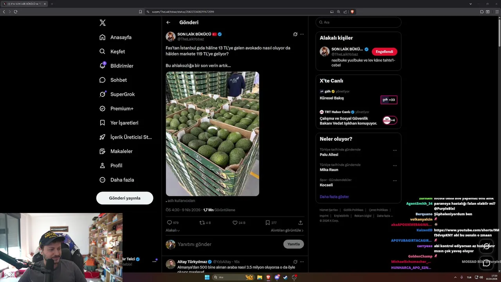Image resolution: width=501 pixels, height=282 pixels.
Task: Click the Ara search field on X
Action: (x=359, y=22)
